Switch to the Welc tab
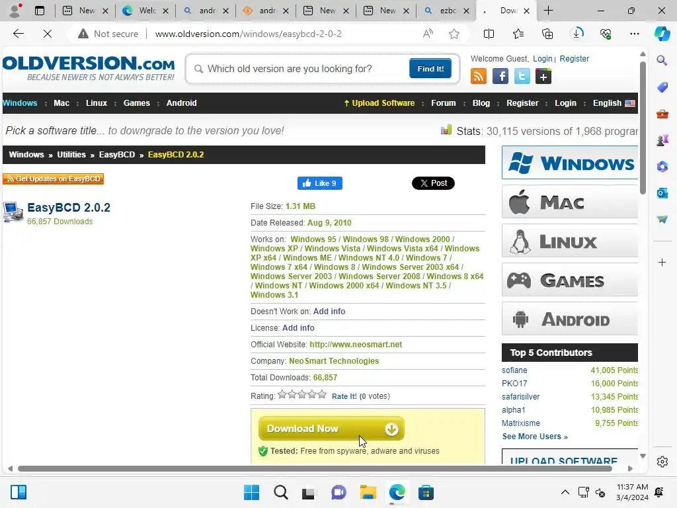 (145, 11)
